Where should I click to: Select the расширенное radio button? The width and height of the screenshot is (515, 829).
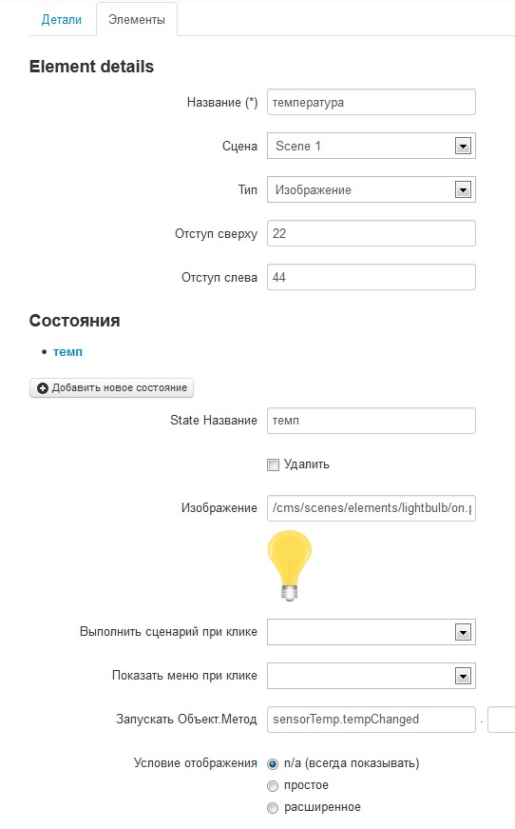tap(273, 808)
